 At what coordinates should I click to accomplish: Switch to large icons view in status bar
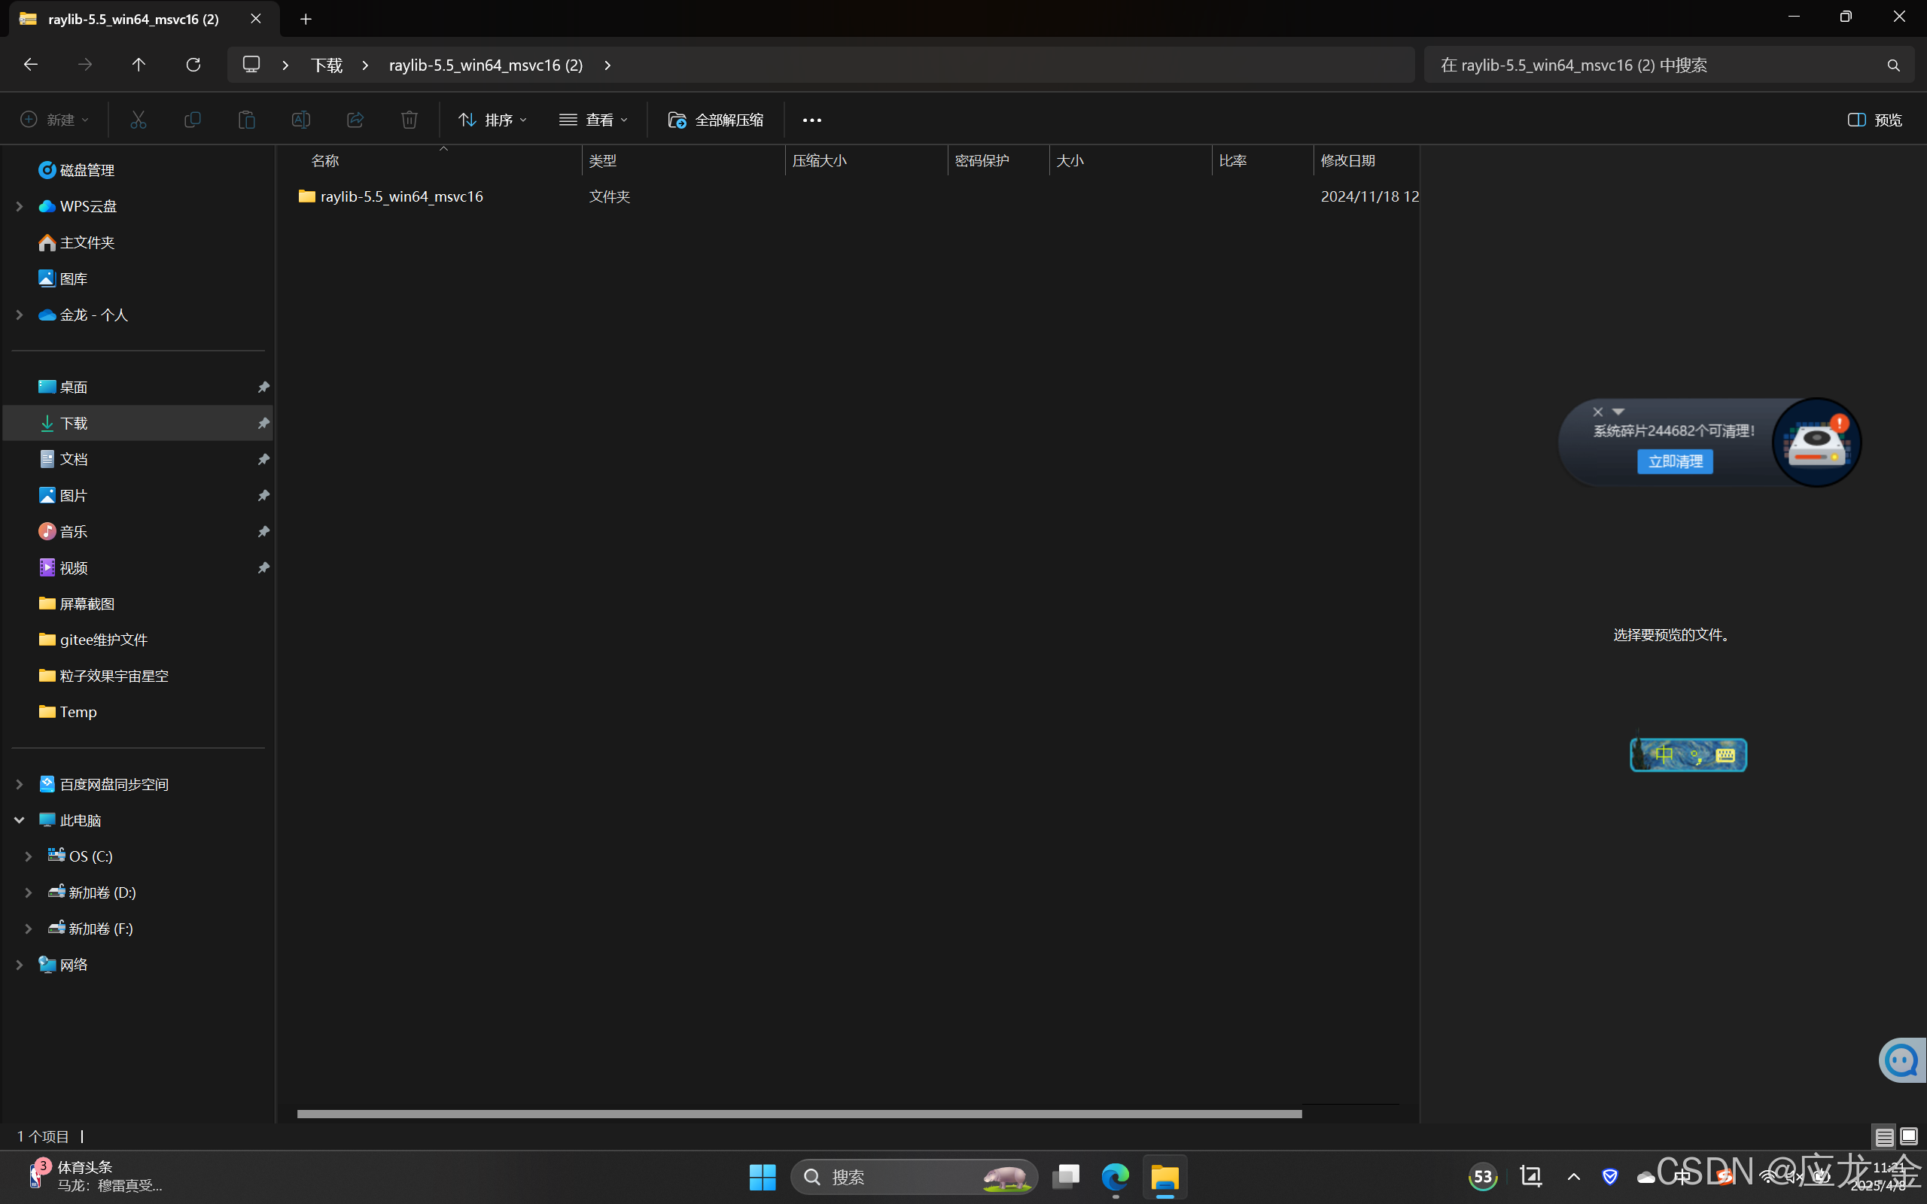[1909, 1136]
